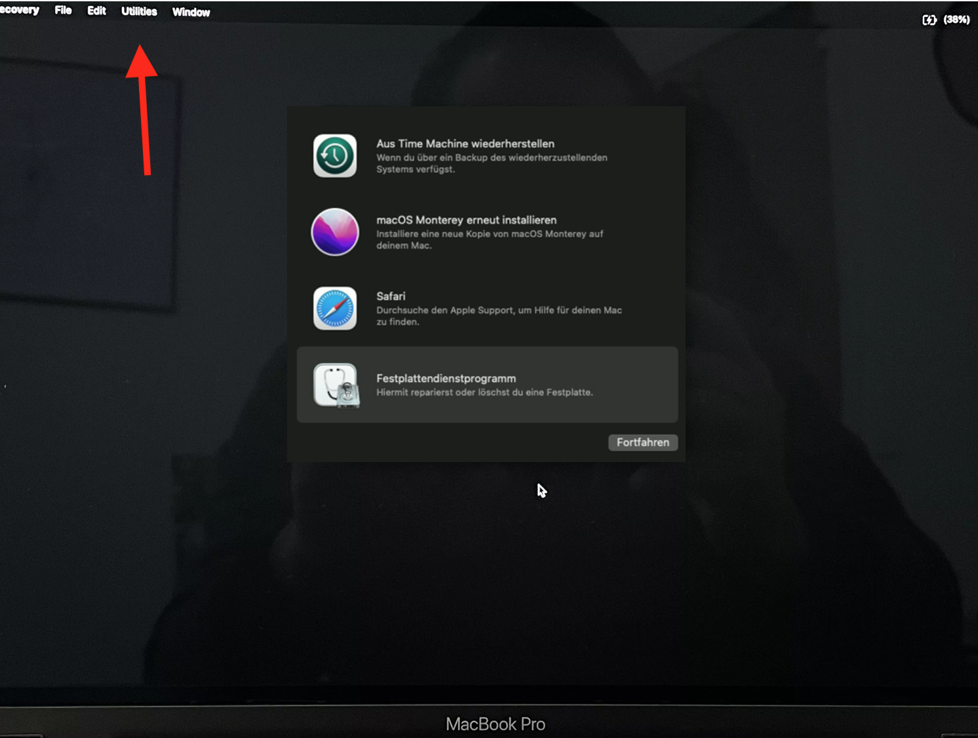
Task: Open the Recovery menu in the menu bar
Action: click(x=20, y=10)
